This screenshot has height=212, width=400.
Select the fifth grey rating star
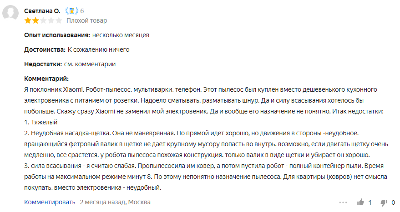[59, 20]
